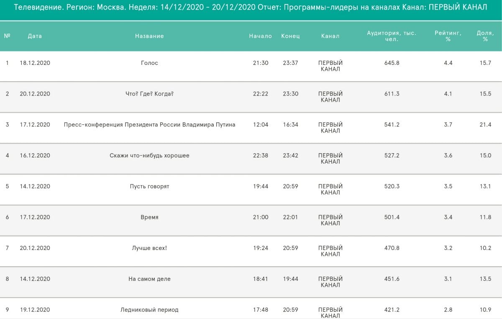Image resolution: width=502 pixels, height=319 pixels.
Task: Select the Putin press conference program title
Action: coord(150,125)
